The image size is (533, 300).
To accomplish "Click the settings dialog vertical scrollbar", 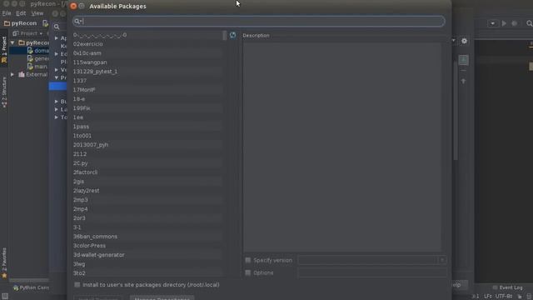I will click(456, 111).
